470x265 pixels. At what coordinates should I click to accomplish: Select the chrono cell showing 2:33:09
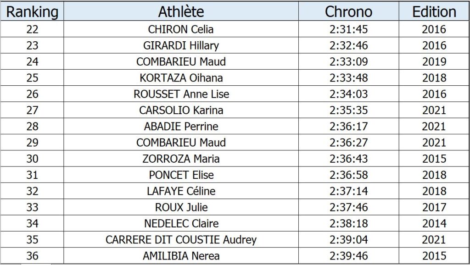click(349, 61)
